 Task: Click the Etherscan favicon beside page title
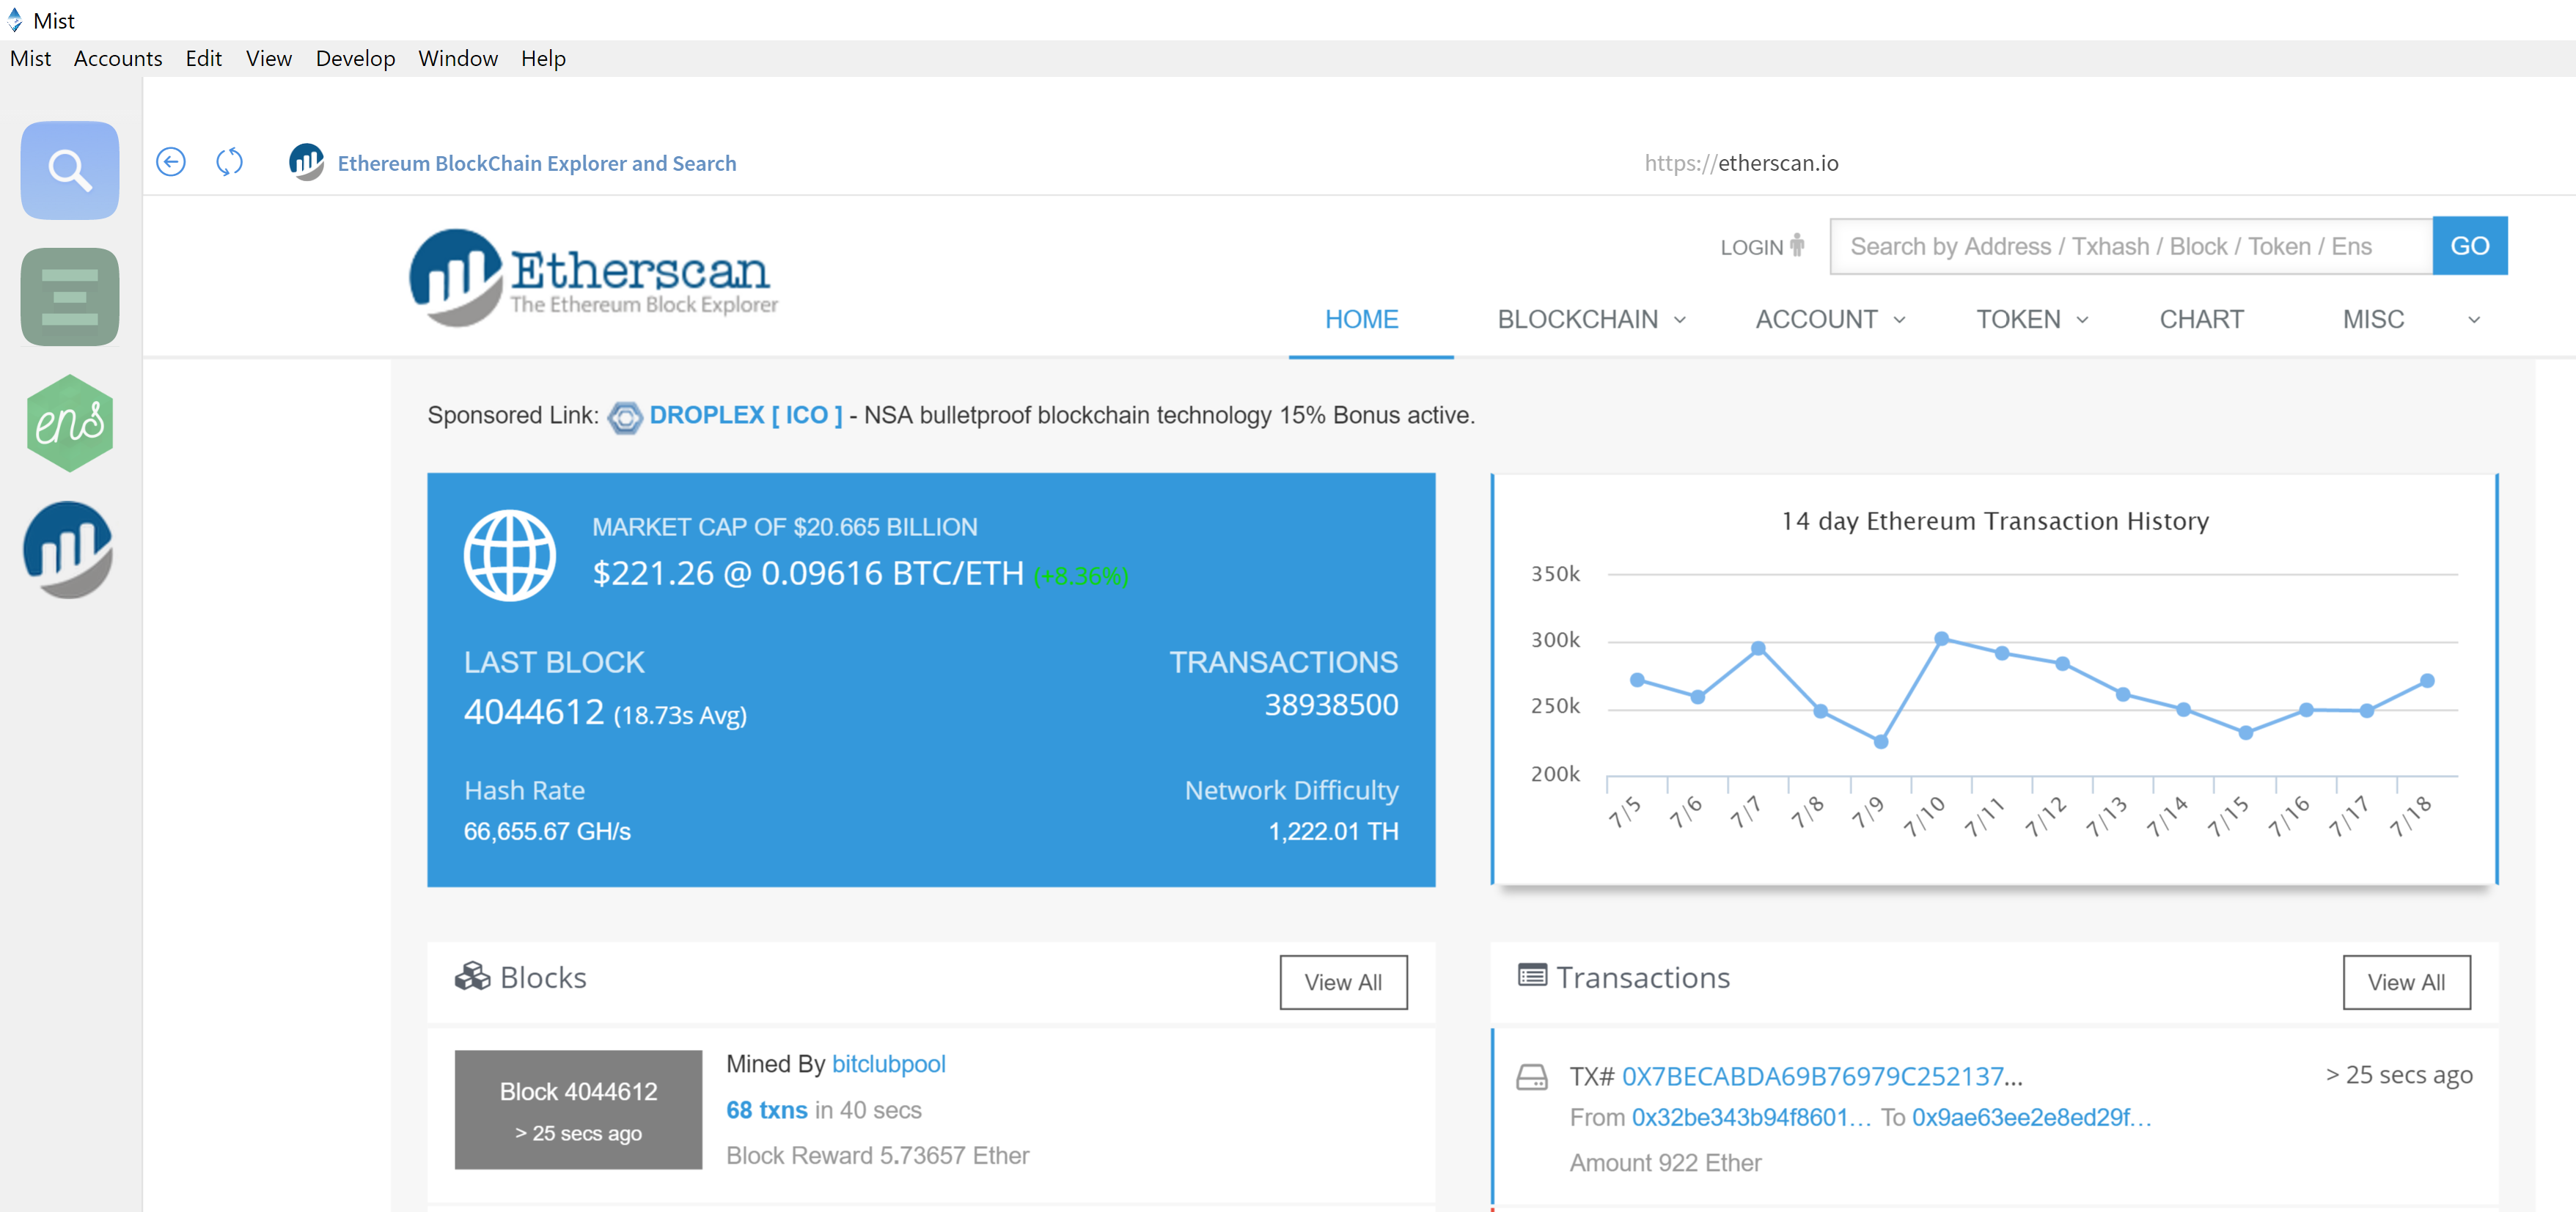click(x=306, y=162)
